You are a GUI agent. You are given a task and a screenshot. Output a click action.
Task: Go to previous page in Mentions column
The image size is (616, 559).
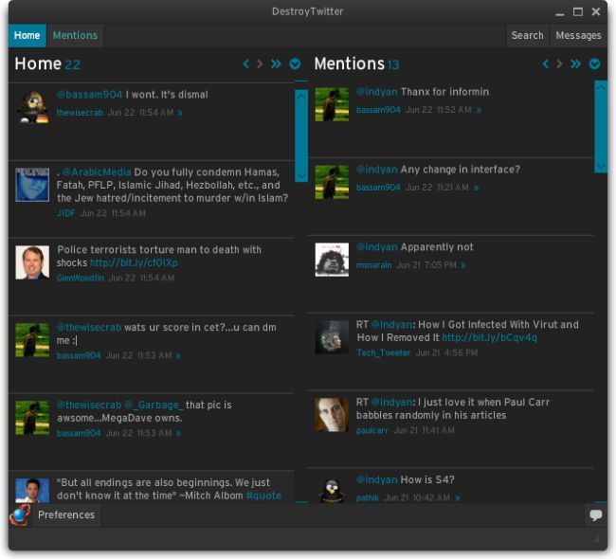pyautogui.click(x=546, y=63)
